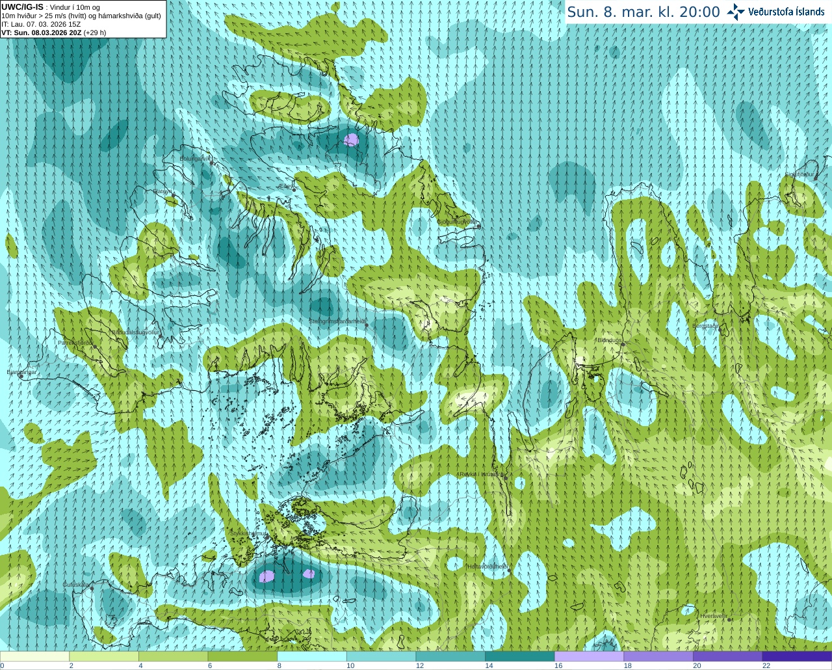Click the Bergstaðir station label
The height and width of the screenshot is (670, 832).
point(705,326)
